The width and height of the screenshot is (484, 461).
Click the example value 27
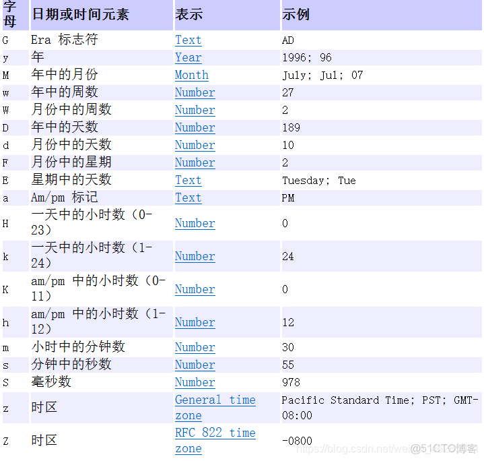[x=287, y=92]
